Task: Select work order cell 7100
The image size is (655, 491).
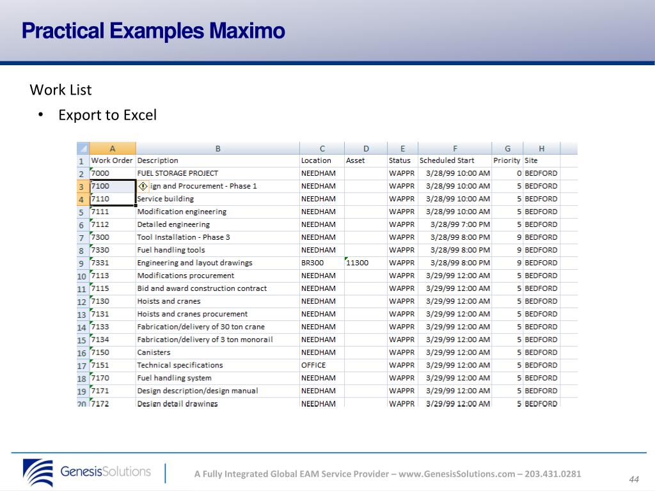Action: (113, 186)
